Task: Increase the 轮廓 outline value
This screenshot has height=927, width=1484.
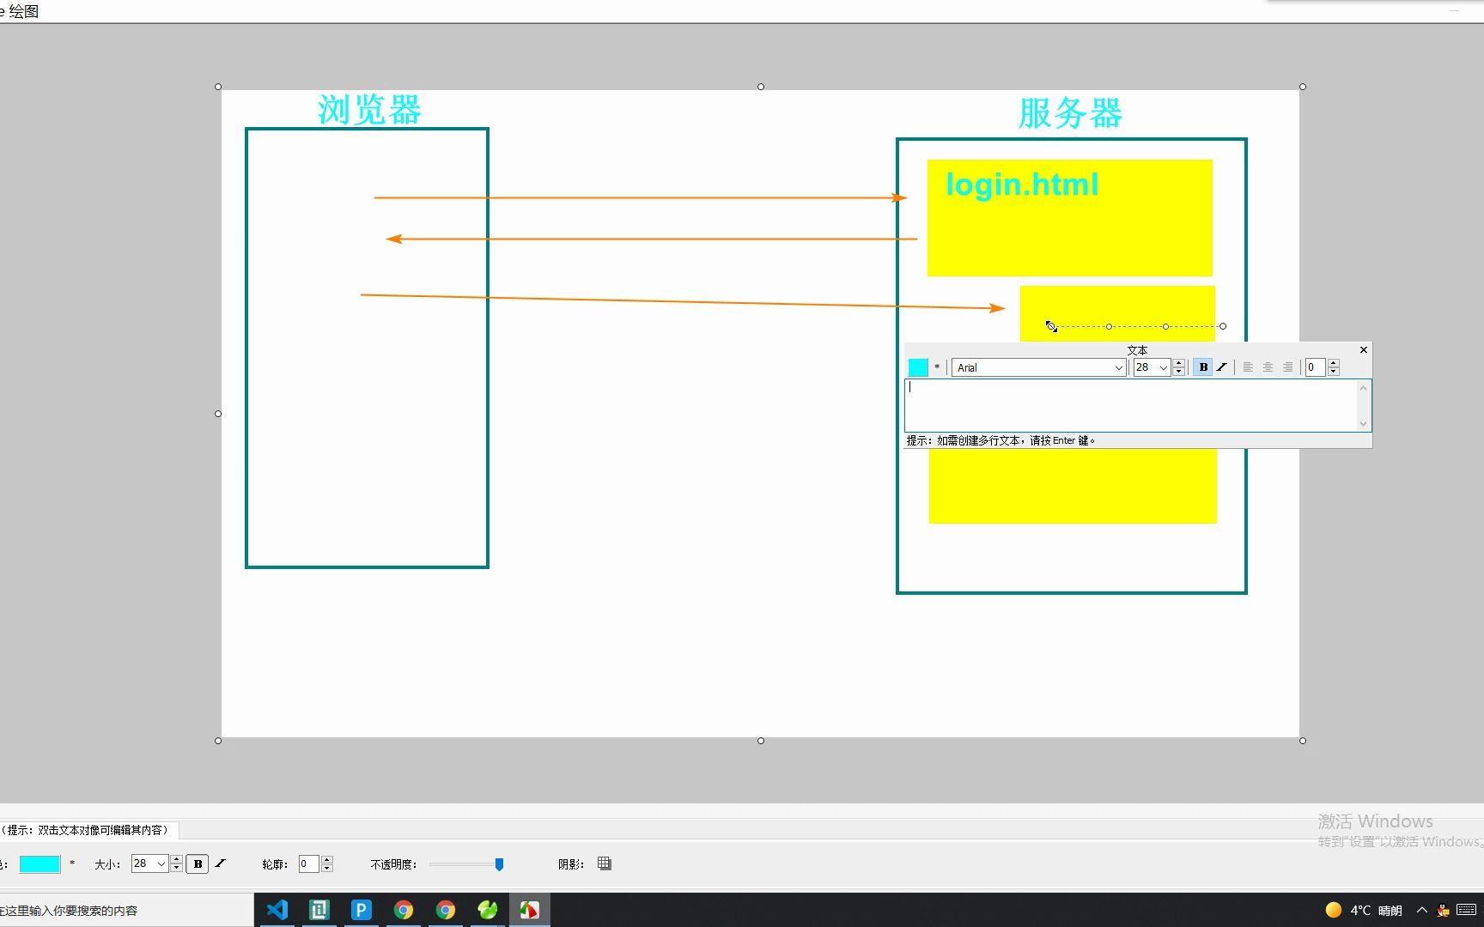Action: pos(326,859)
